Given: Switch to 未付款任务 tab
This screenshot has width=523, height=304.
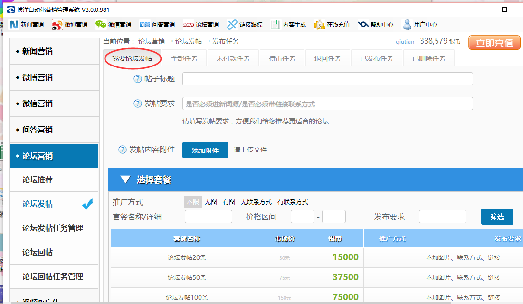Looking at the screenshot, I should (x=233, y=58).
